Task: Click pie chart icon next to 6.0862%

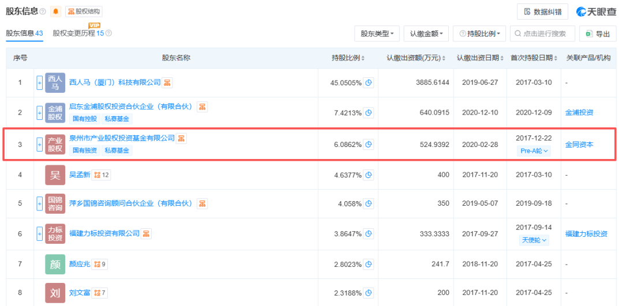Action: (x=369, y=145)
